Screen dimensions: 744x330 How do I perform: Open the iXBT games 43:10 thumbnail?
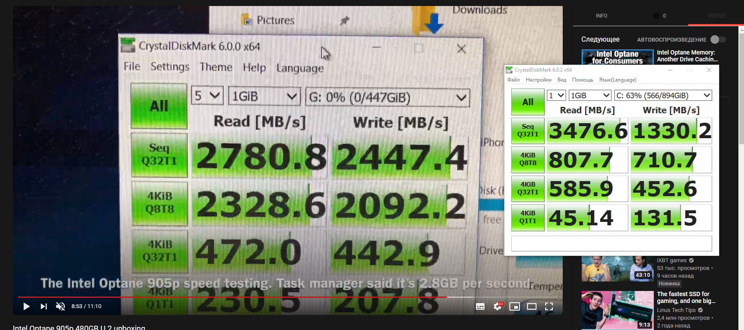pos(617,269)
